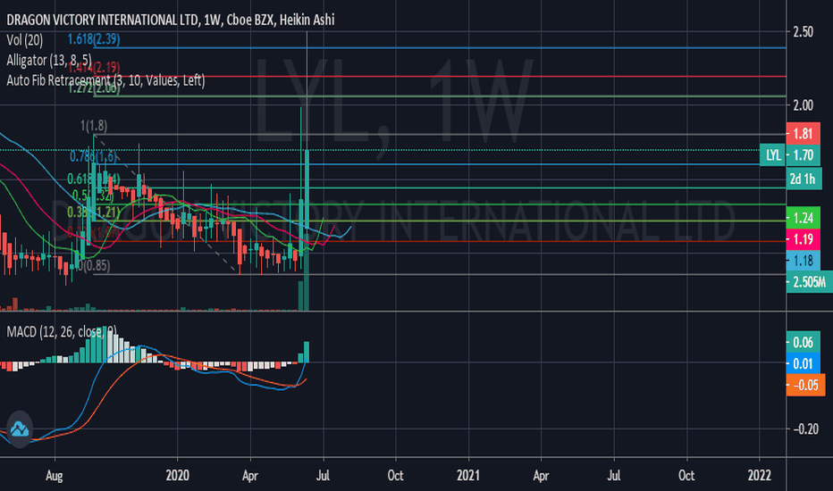Click the 0.06 MACD histogram value label
833x491 pixels.
tap(803, 343)
